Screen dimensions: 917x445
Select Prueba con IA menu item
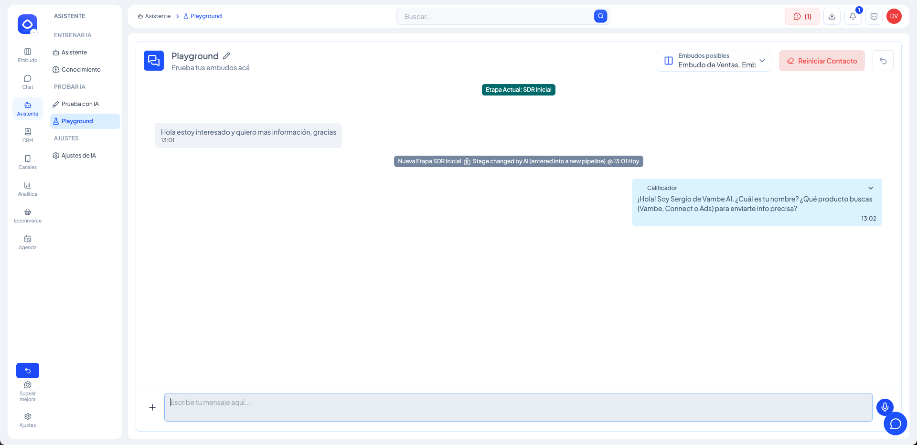click(x=80, y=104)
